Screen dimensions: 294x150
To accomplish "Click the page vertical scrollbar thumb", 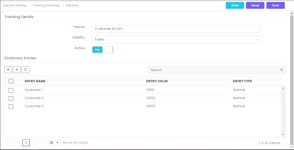I will pos(292,80).
